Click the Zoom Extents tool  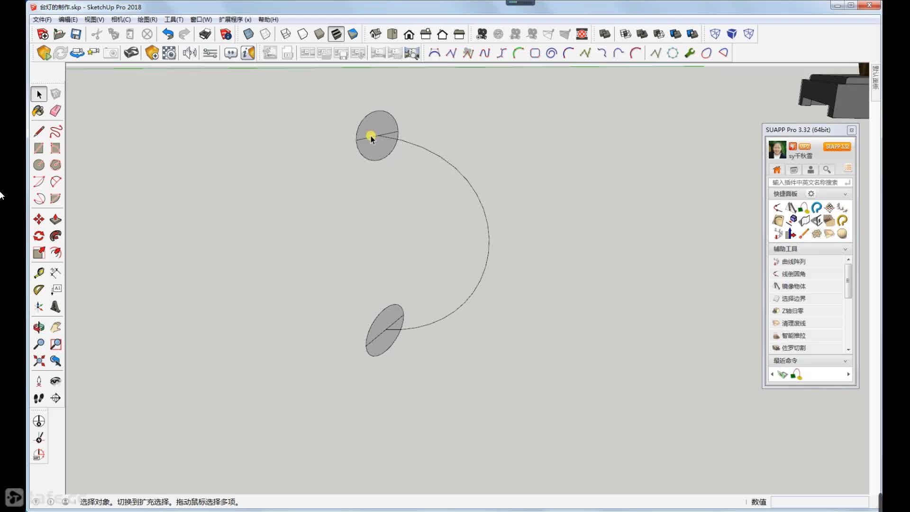[x=39, y=361]
